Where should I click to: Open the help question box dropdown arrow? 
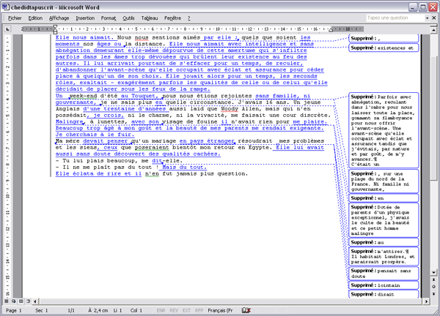[x=427, y=18]
